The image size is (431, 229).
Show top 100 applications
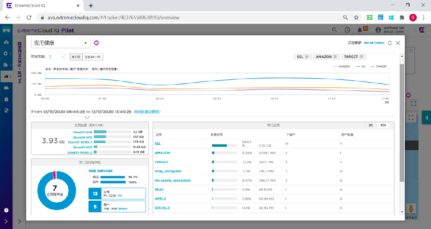click(383, 125)
